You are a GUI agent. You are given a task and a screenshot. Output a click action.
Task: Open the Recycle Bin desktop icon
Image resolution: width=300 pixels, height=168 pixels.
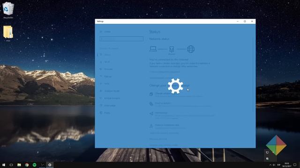[8, 10]
